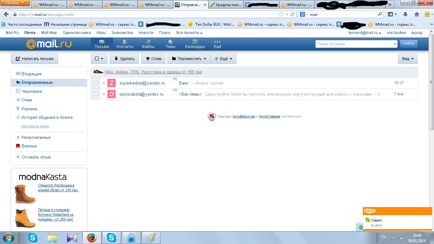This screenshot has height=244, width=434.
Task: Expand ternand@mail.ru account dropdown
Action: pos(365,33)
